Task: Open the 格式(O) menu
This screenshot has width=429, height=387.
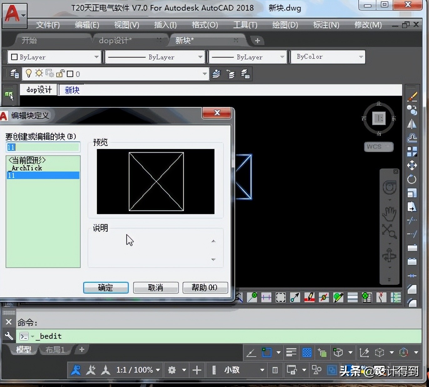Action: [204, 25]
